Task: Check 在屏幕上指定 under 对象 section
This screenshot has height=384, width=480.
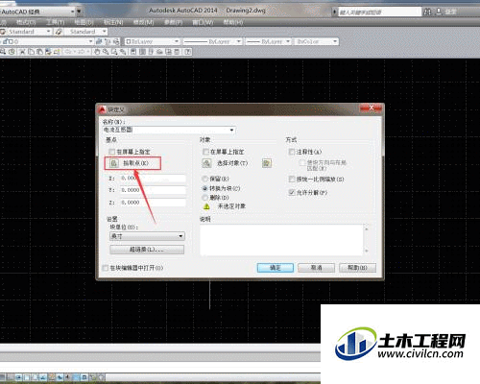Action: tap(205, 152)
